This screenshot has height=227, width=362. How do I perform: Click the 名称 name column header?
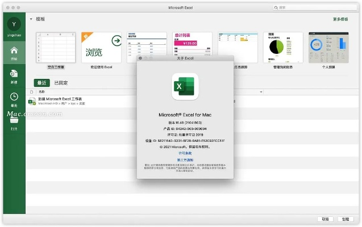[x=41, y=92]
